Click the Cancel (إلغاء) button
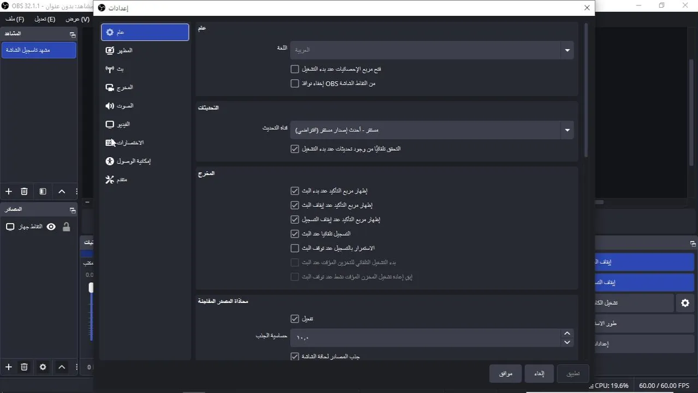698x393 pixels. click(539, 374)
